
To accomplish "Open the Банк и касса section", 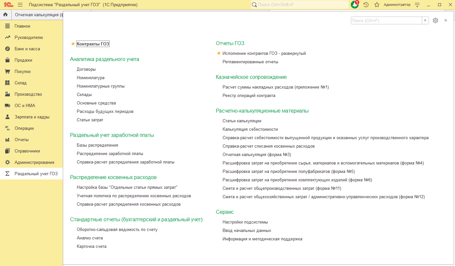I will click(27, 49).
